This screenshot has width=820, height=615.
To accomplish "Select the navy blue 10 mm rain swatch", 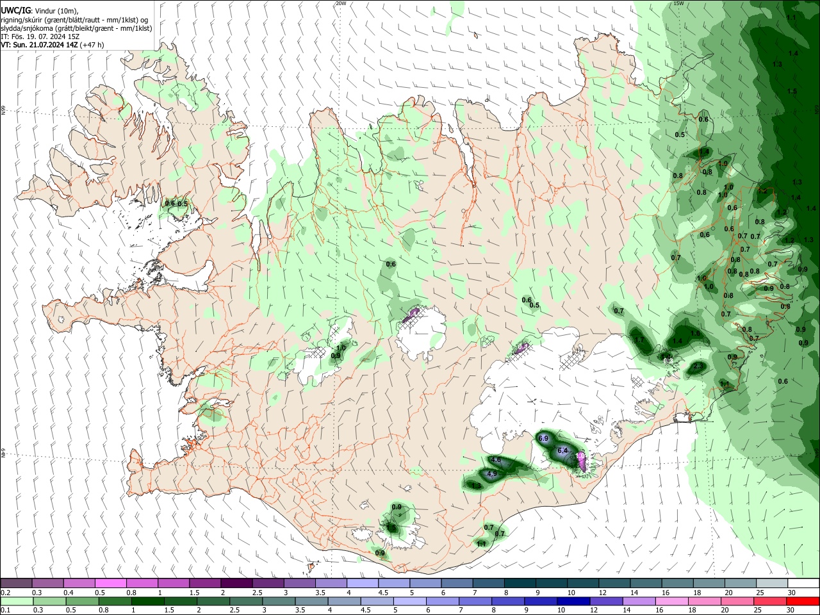I will point(573,601).
